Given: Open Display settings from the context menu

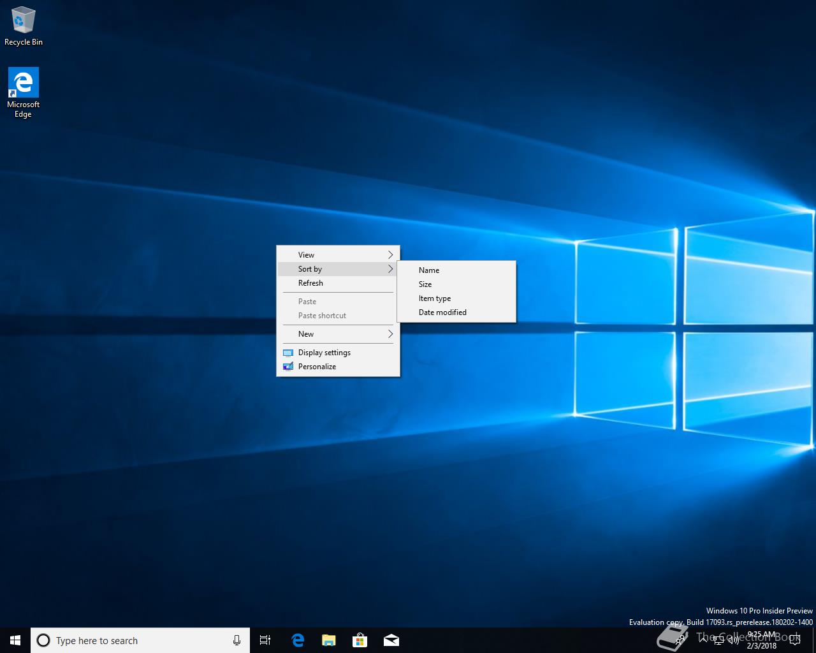Looking at the screenshot, I should click(x=324, y=353).
